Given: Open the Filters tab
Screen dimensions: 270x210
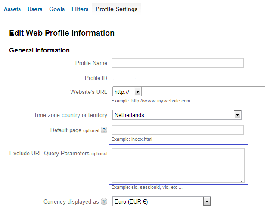Looking at the screenshot, I should pyautogui.click(x=80, y=9).
